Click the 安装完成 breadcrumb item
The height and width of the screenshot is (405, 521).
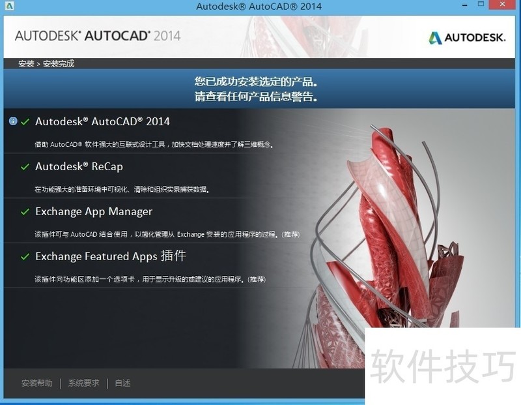(59, 63)
